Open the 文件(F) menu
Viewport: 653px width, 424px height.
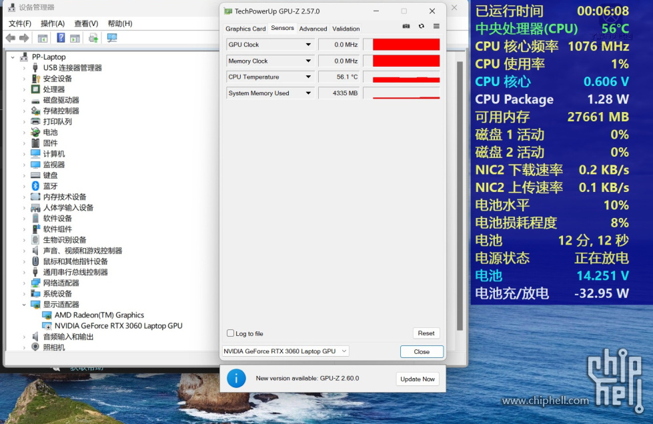(20, 24)
